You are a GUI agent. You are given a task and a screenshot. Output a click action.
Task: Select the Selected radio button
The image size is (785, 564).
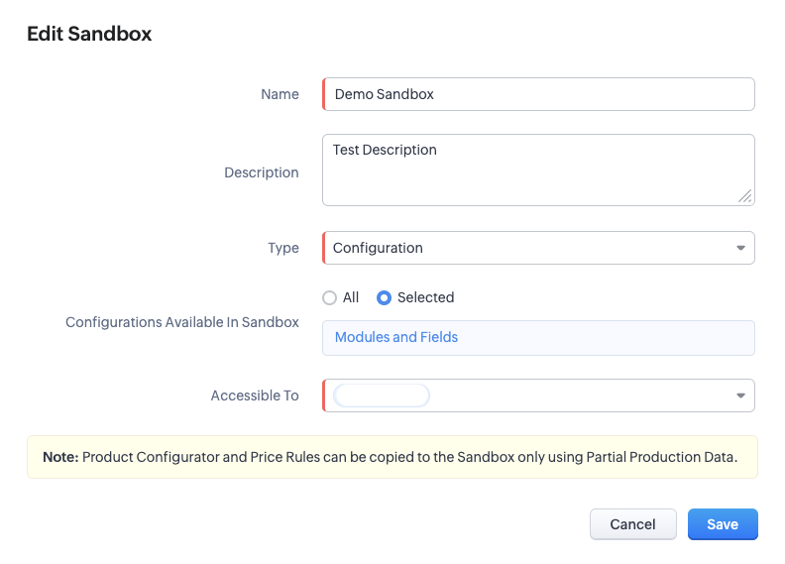(384, 297)
